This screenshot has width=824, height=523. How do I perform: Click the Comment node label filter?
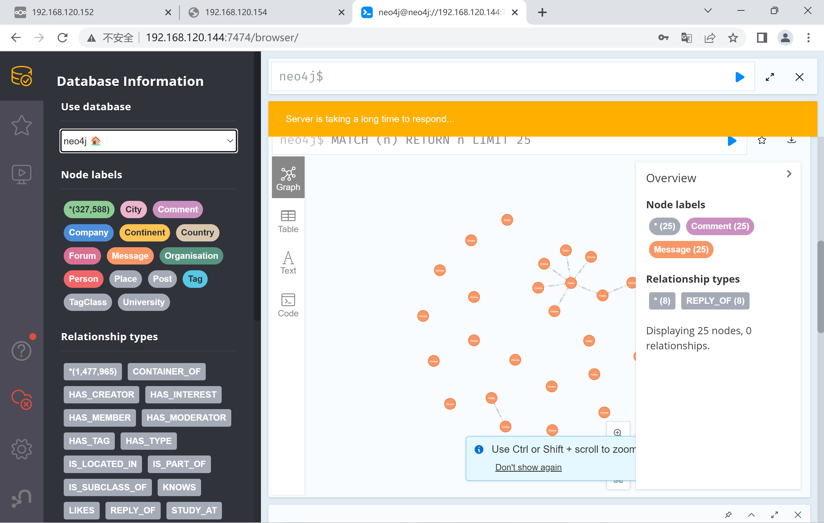pos(178,209)
